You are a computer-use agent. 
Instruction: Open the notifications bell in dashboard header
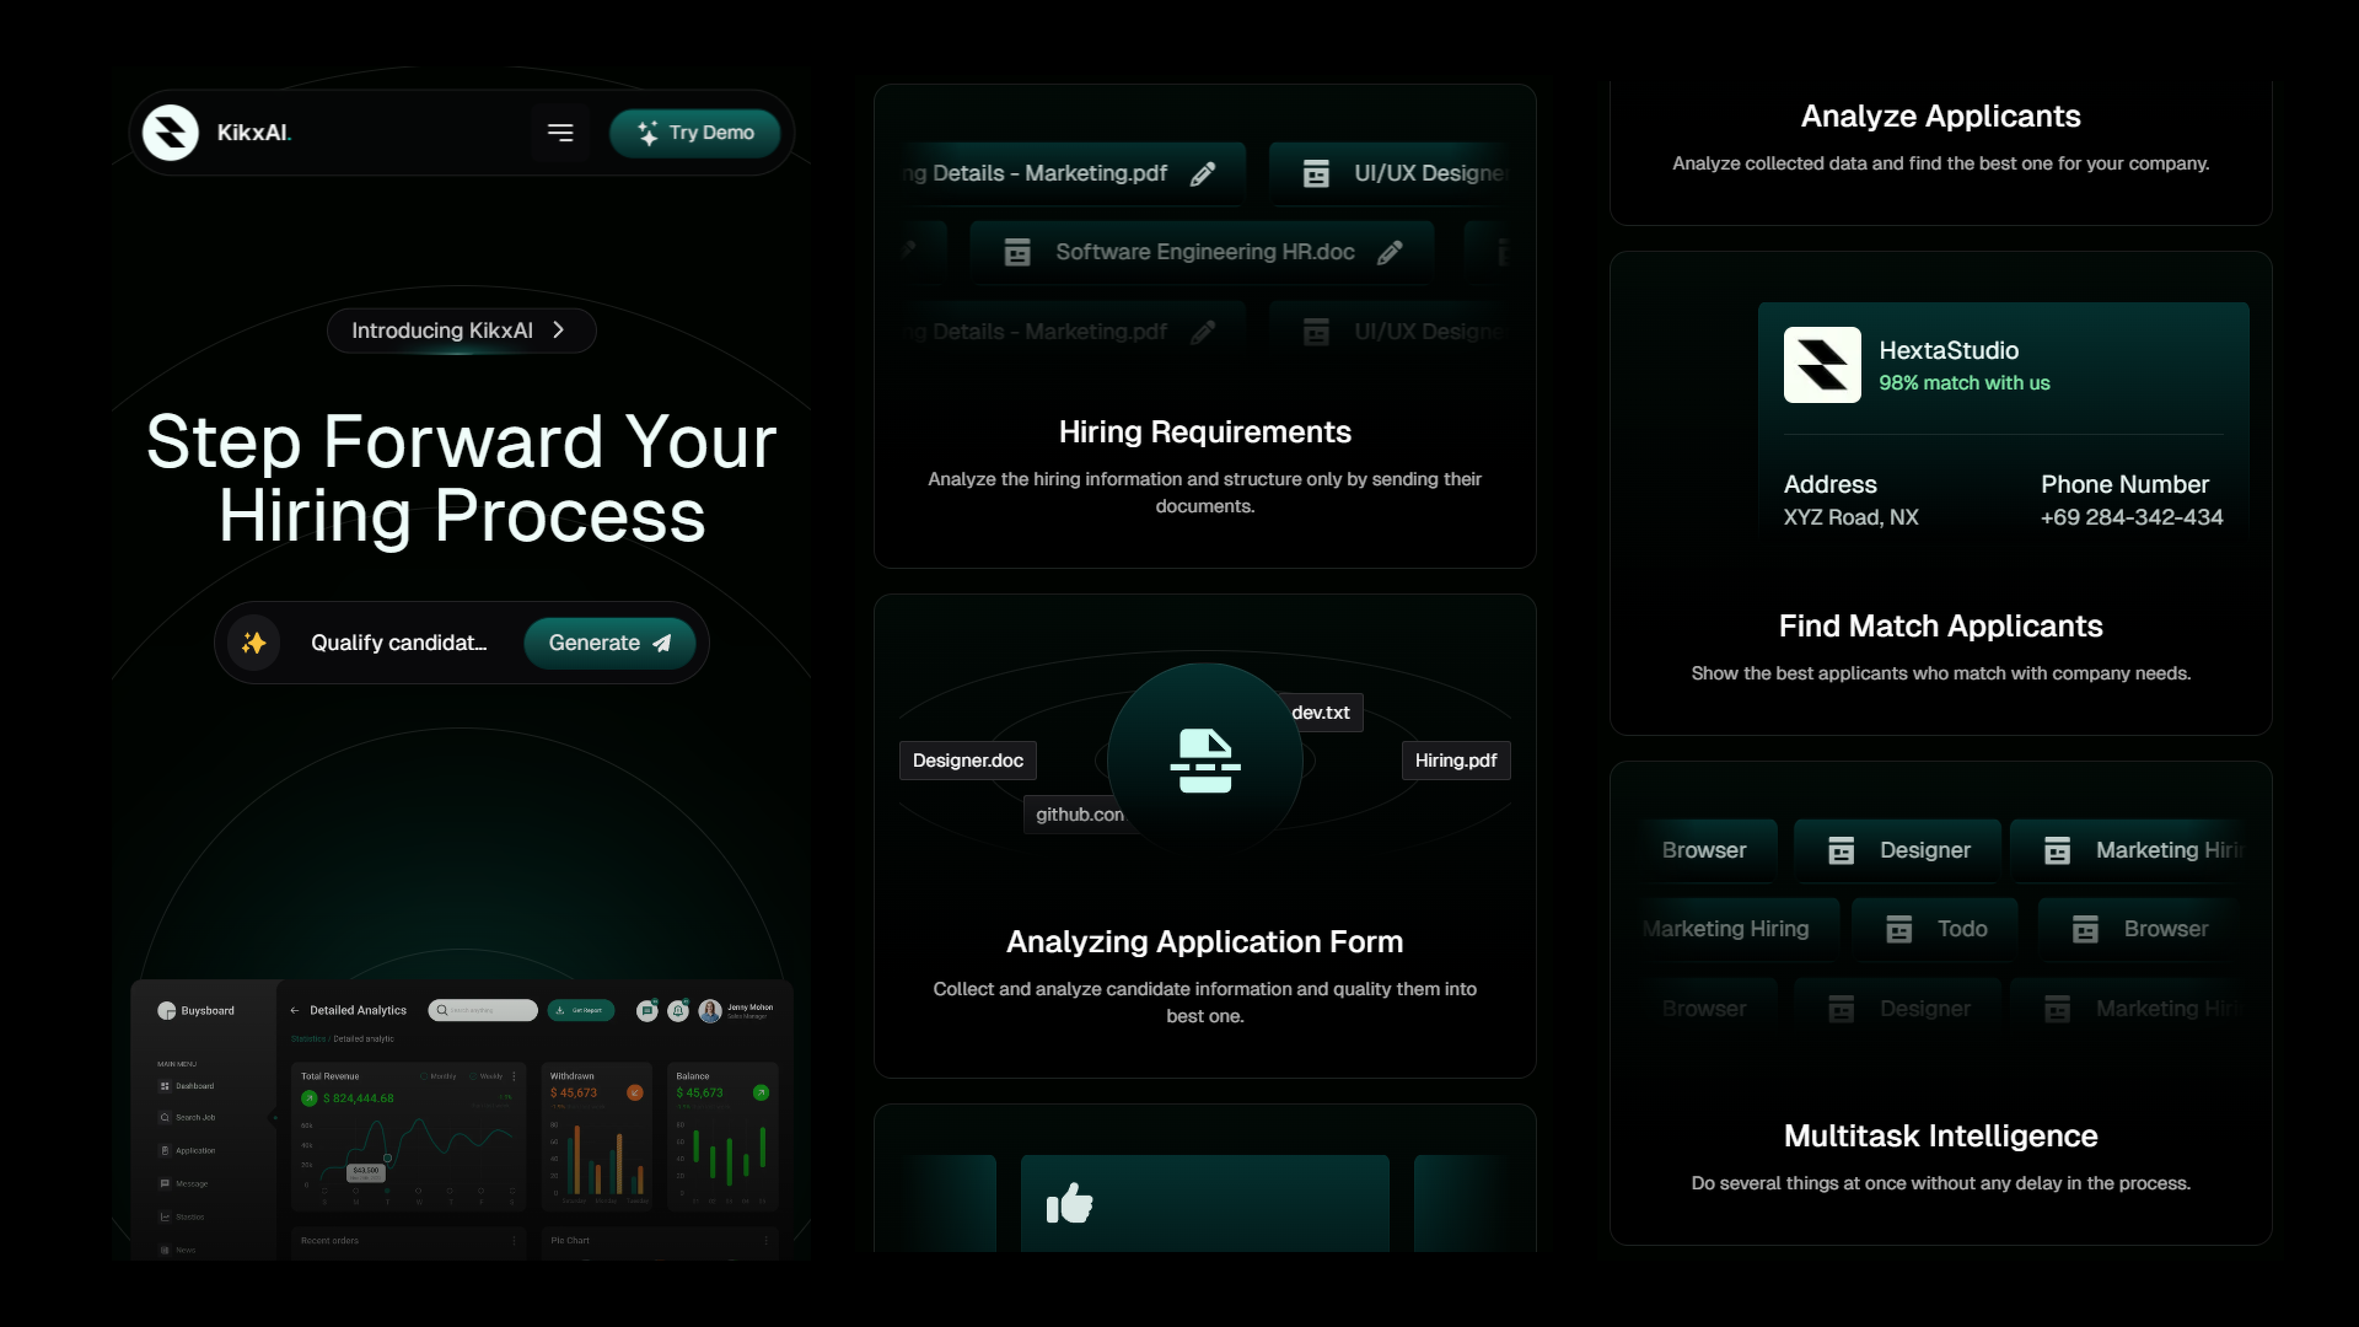[x=679, y=1011]
